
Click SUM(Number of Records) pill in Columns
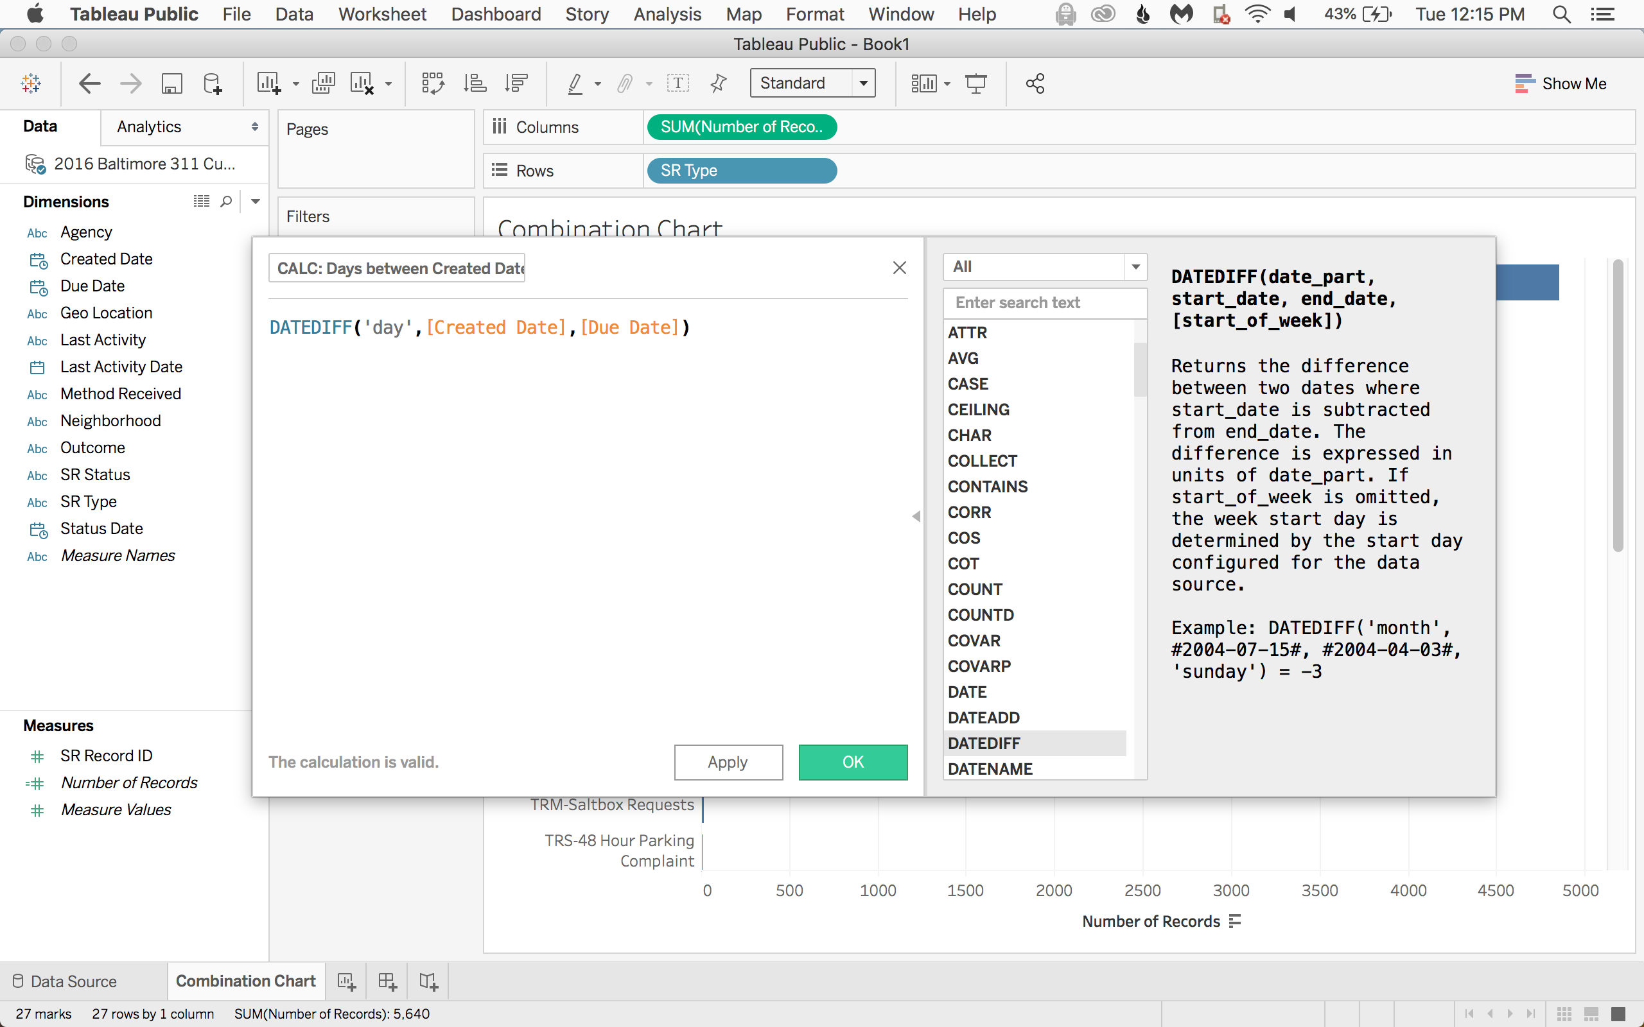pyautogui.click(x=742, y=127)
